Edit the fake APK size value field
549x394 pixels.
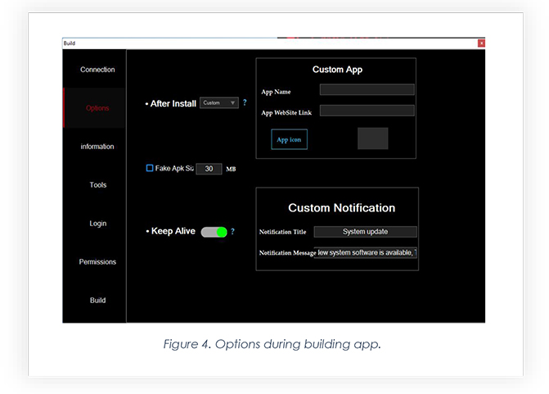[x=209, y=169]
